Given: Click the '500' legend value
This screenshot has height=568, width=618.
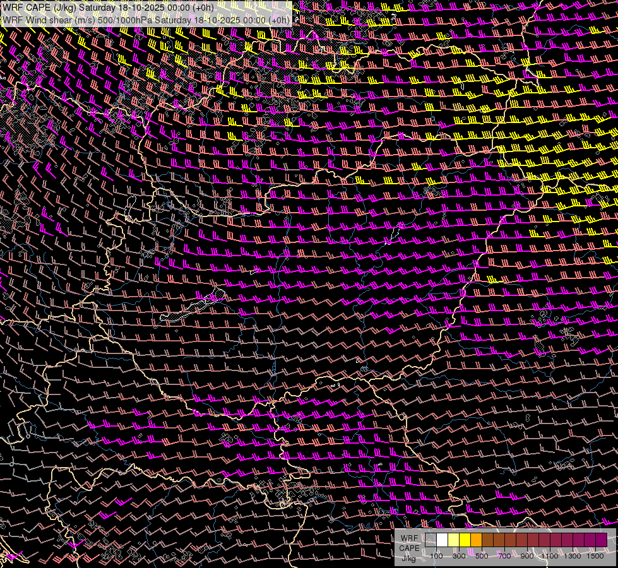Looking at the screenshot, I should 482,556.
